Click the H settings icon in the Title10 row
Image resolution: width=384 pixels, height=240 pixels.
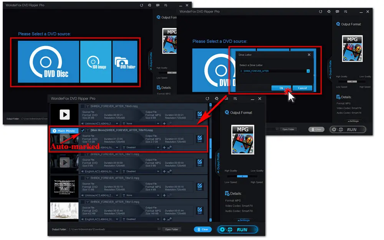(x=169, y=147)
